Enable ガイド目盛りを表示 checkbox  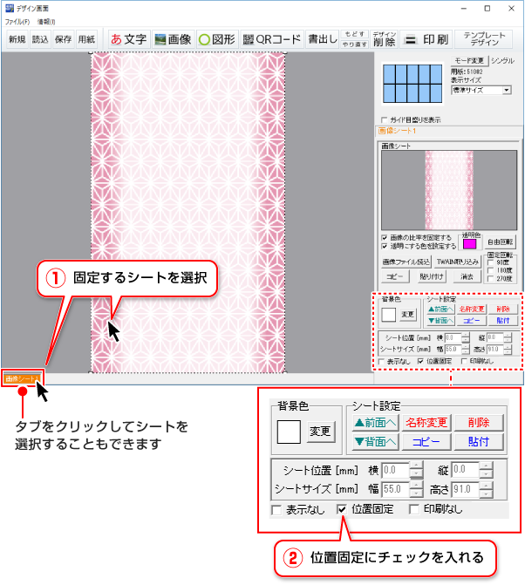(385, 120)
